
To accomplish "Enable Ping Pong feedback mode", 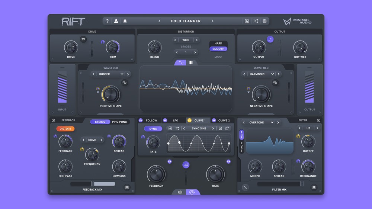I will [119, 122].
